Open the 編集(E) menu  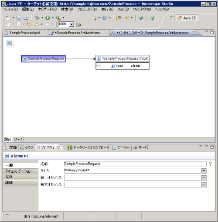point(28,10)
